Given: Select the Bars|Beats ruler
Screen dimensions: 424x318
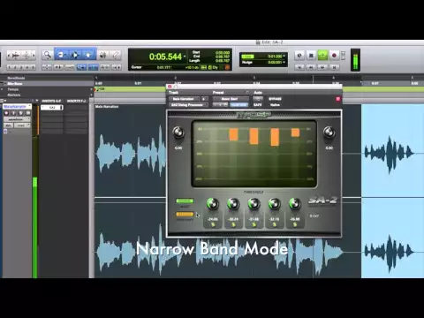Looking at the screenshot, I should click(x=16, y=79).
